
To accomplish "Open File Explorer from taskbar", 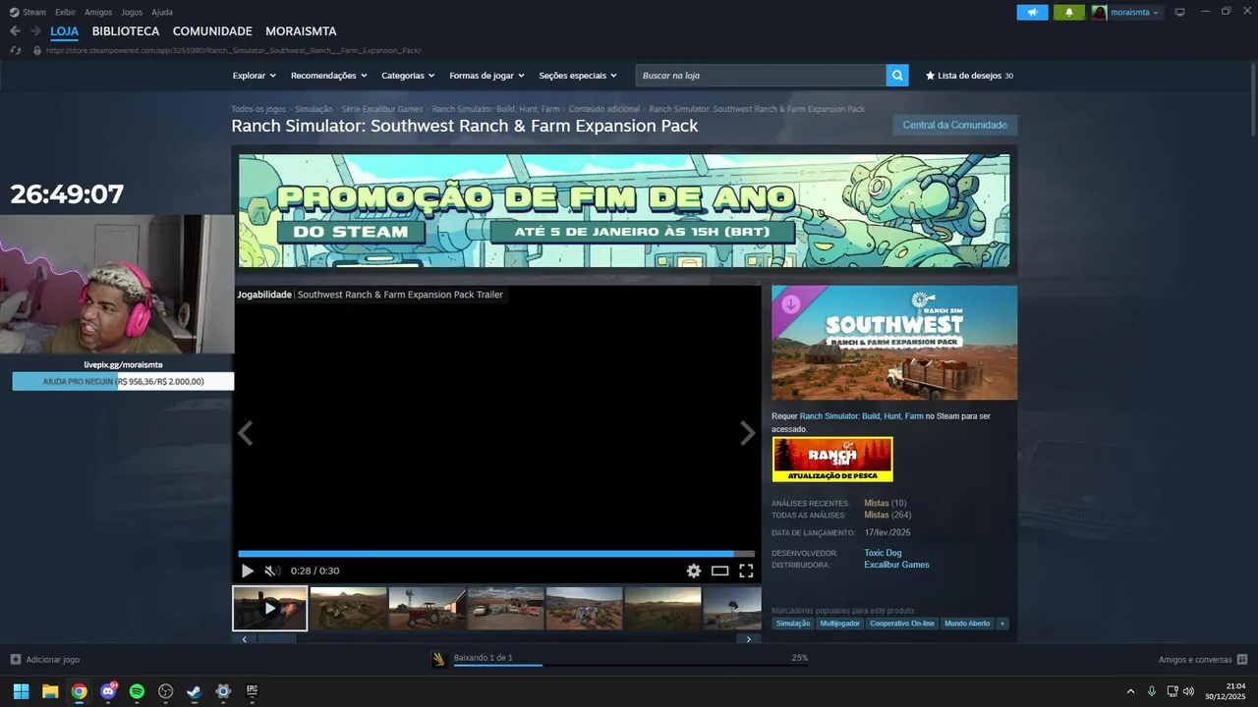I will pyautogui.click(x=50, y=691).
